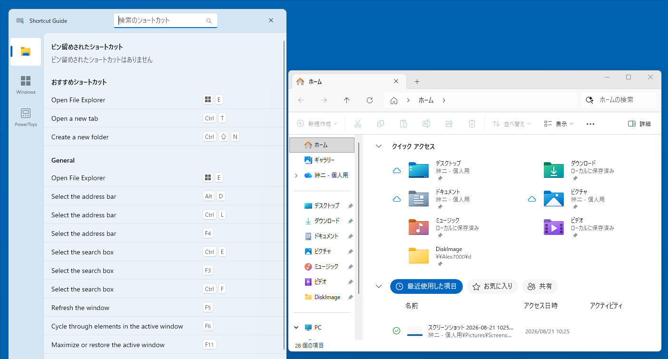Open the three-dot more options menu
Viewport: 668px width, 359px height.
point(590,124)
